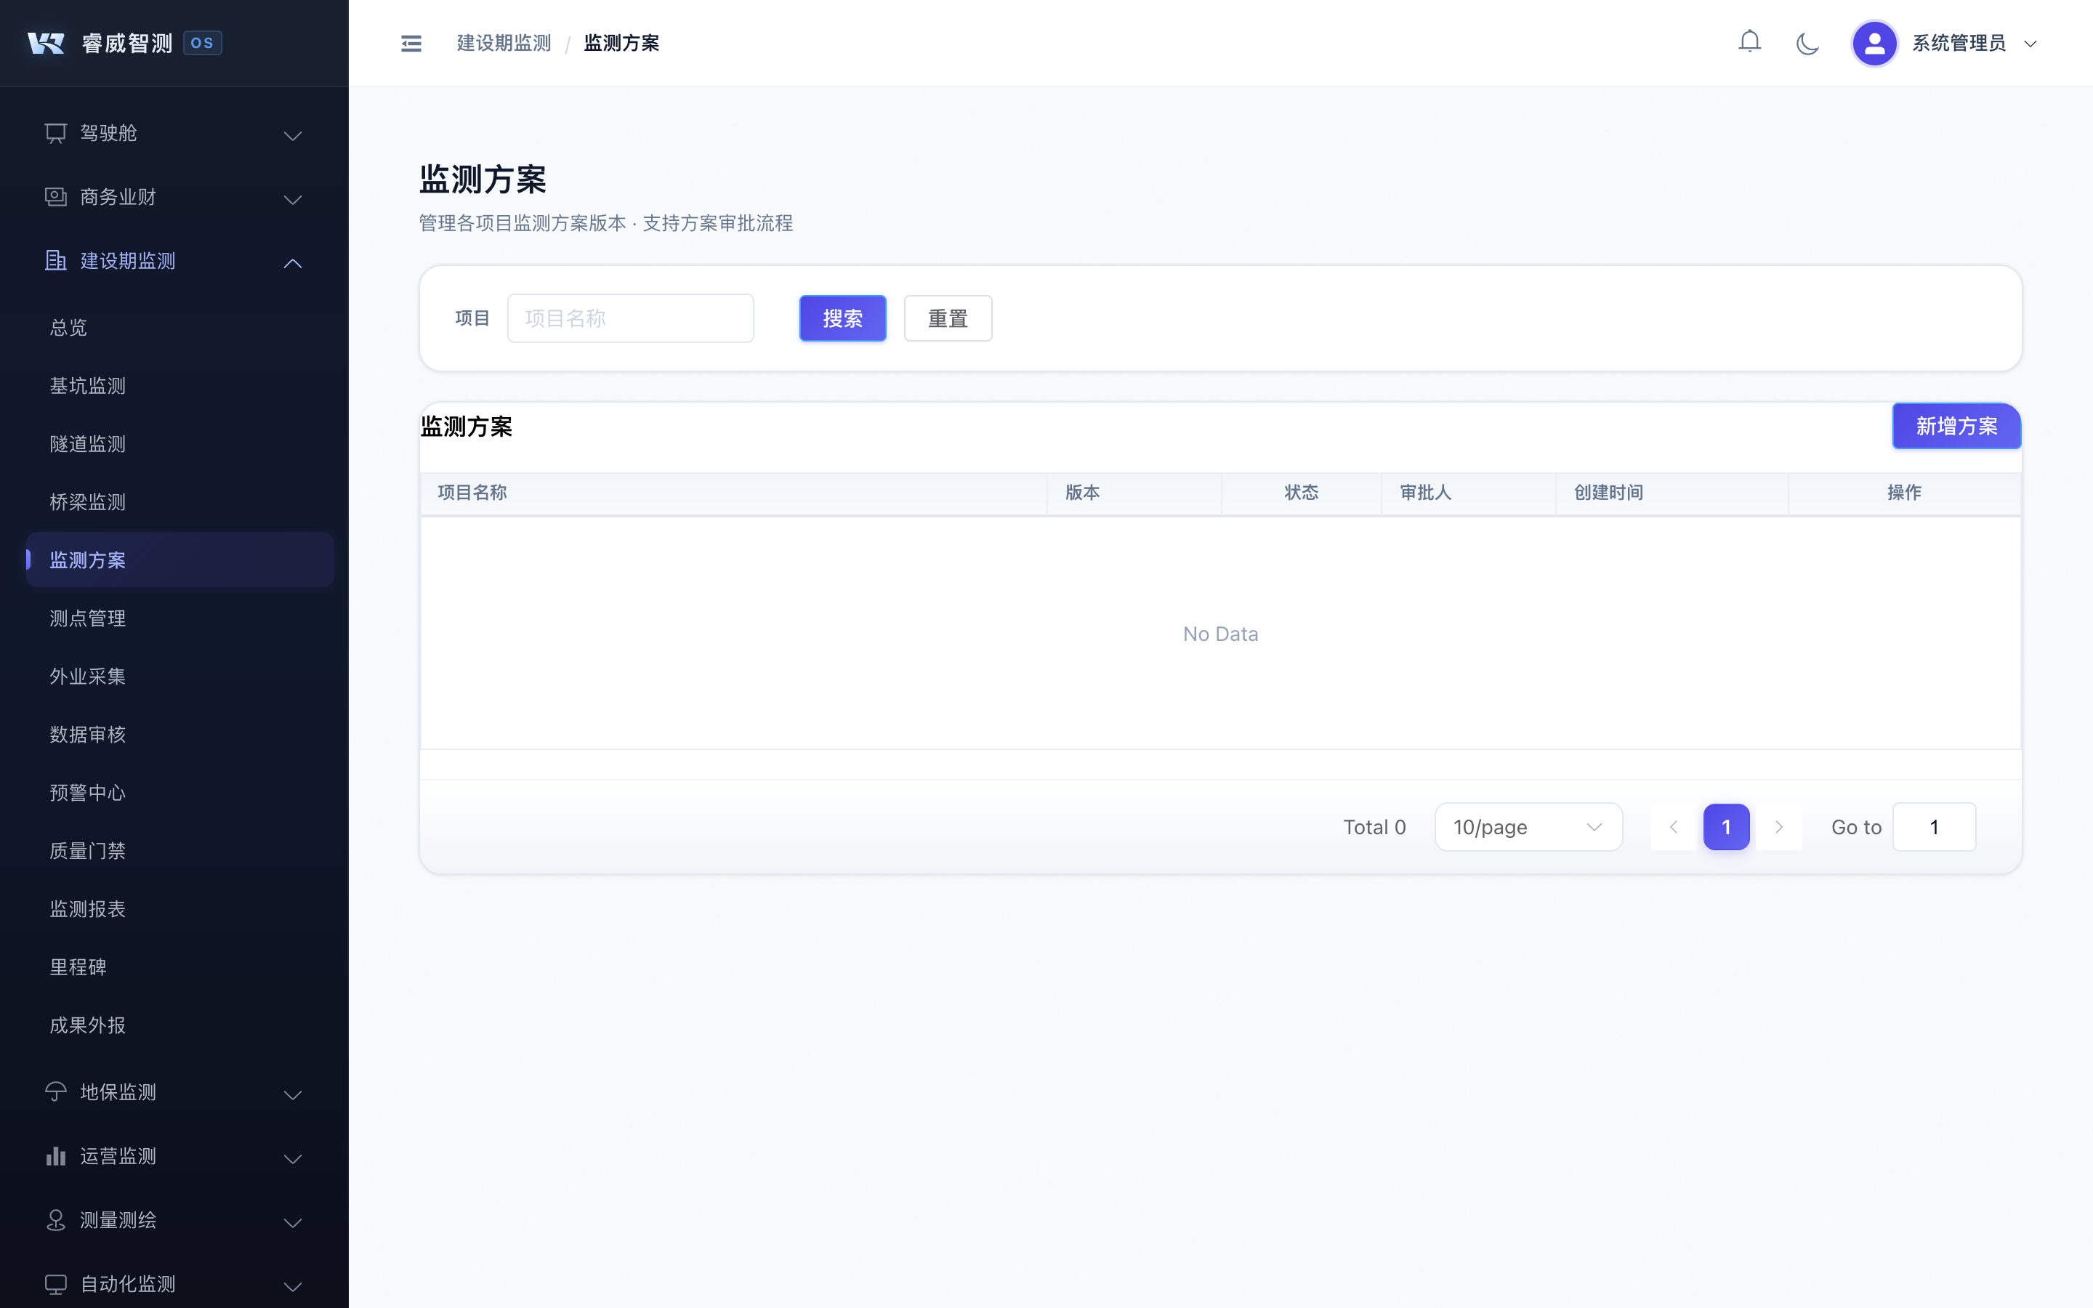
Task: Click the 项目名称 search input field
Action: click(x=631, y=318)
